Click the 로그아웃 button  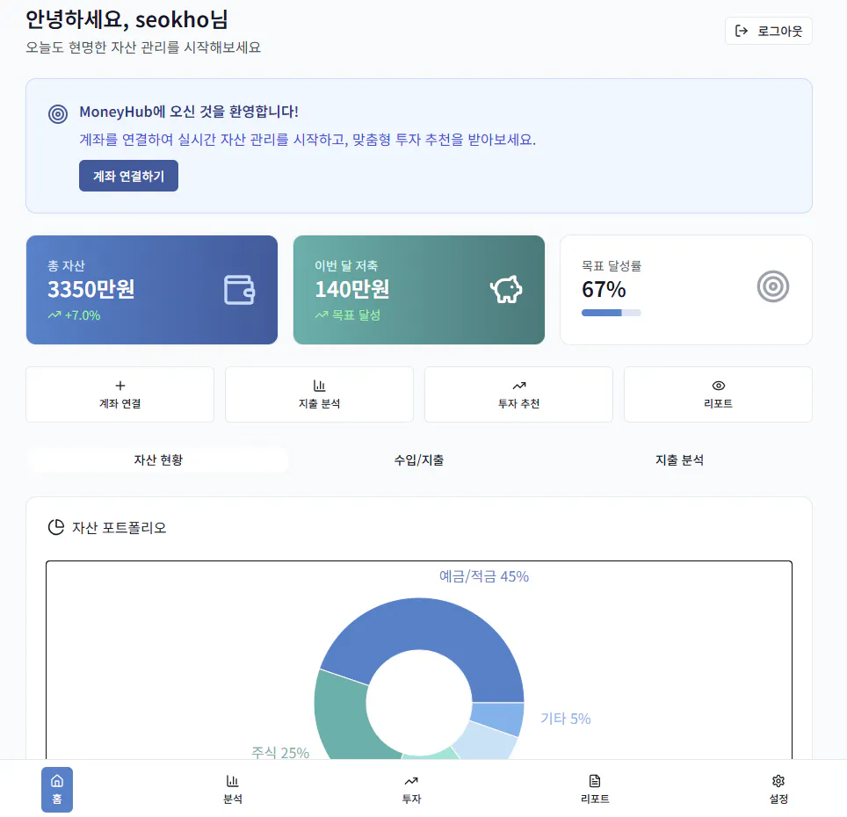(x=768, y=31)
